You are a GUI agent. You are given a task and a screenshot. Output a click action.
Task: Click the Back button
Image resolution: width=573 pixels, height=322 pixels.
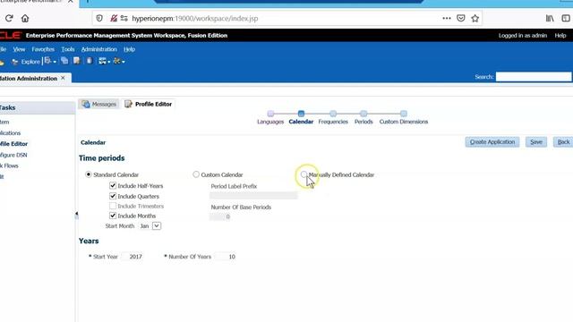563,142
